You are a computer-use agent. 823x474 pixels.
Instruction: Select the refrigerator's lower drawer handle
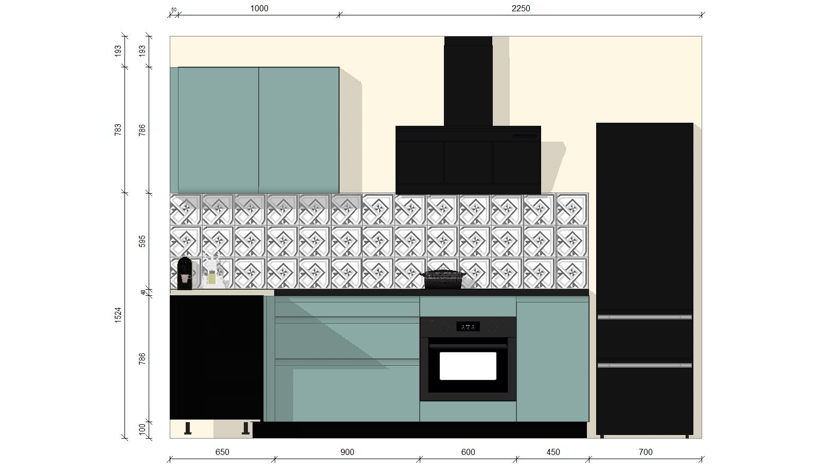tap(645, 365)
